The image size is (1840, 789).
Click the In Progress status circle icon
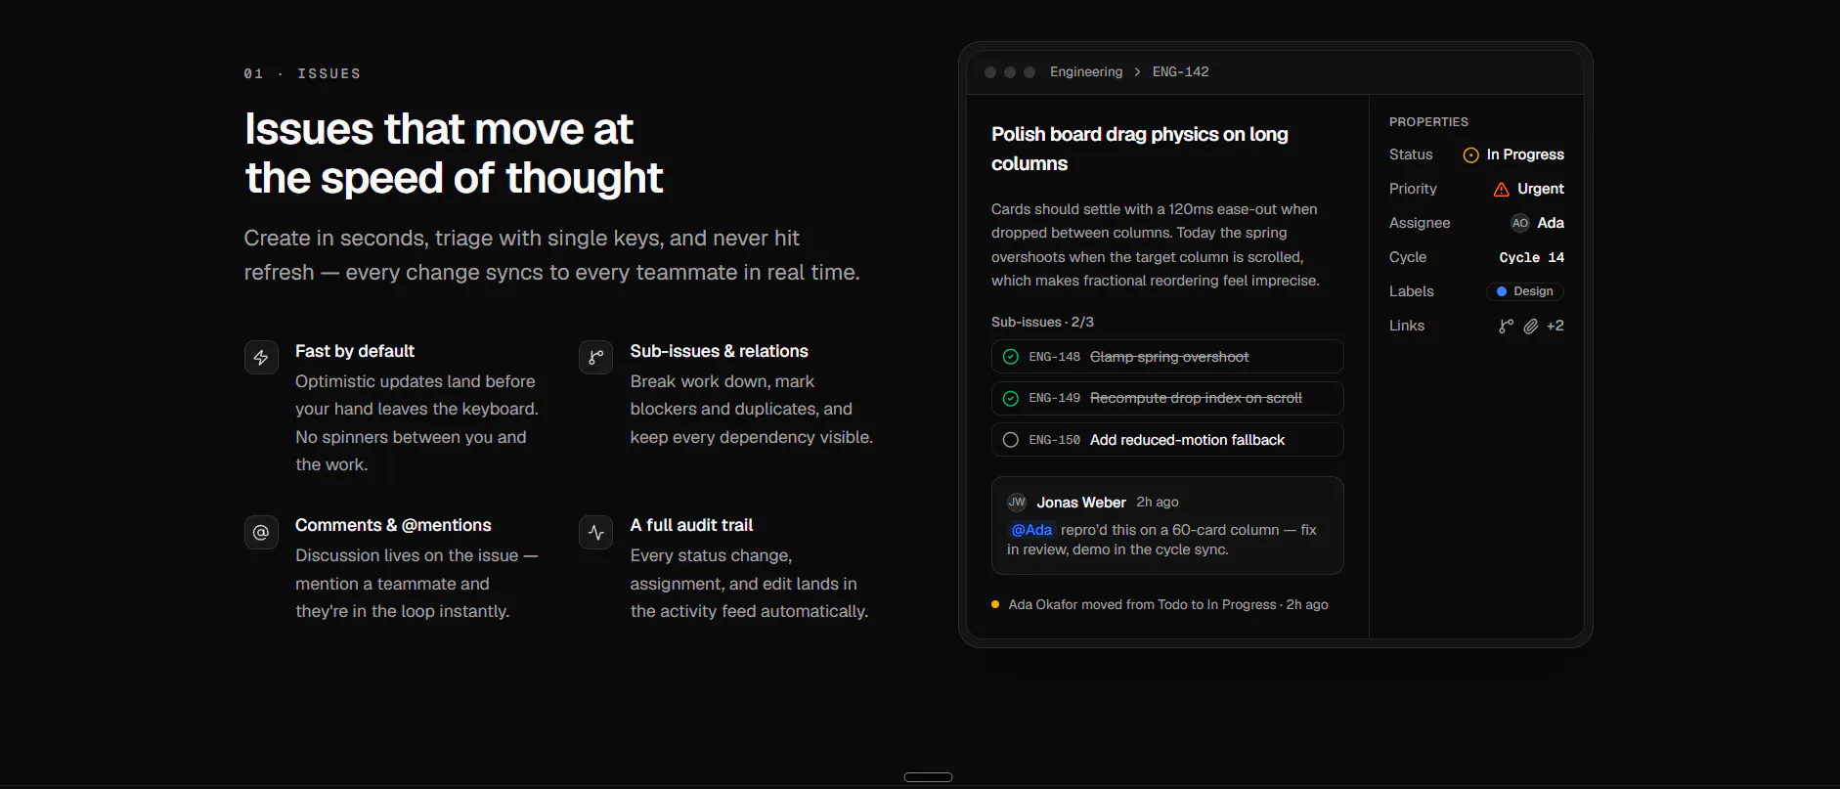pos(1470,155)
